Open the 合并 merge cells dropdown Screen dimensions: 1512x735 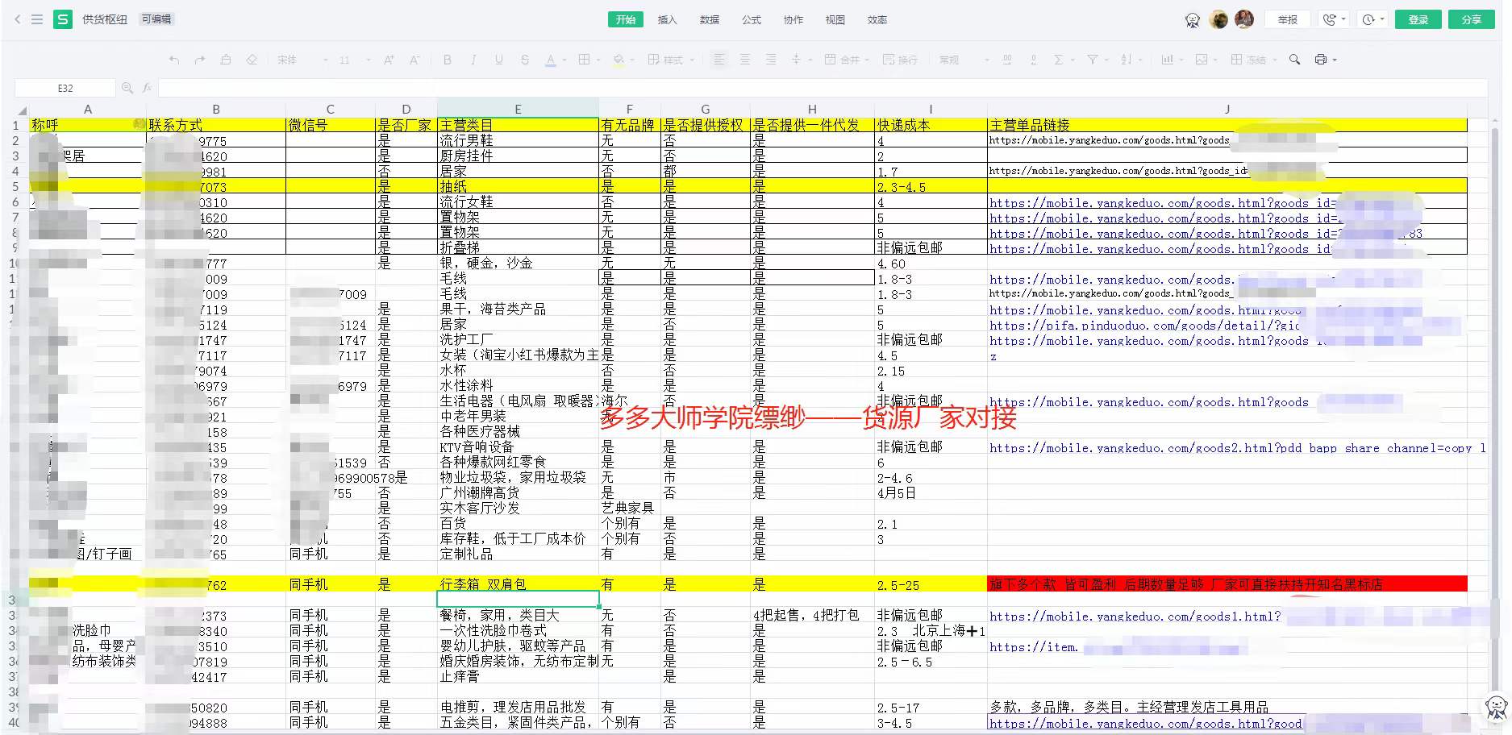tap(847, 60)
